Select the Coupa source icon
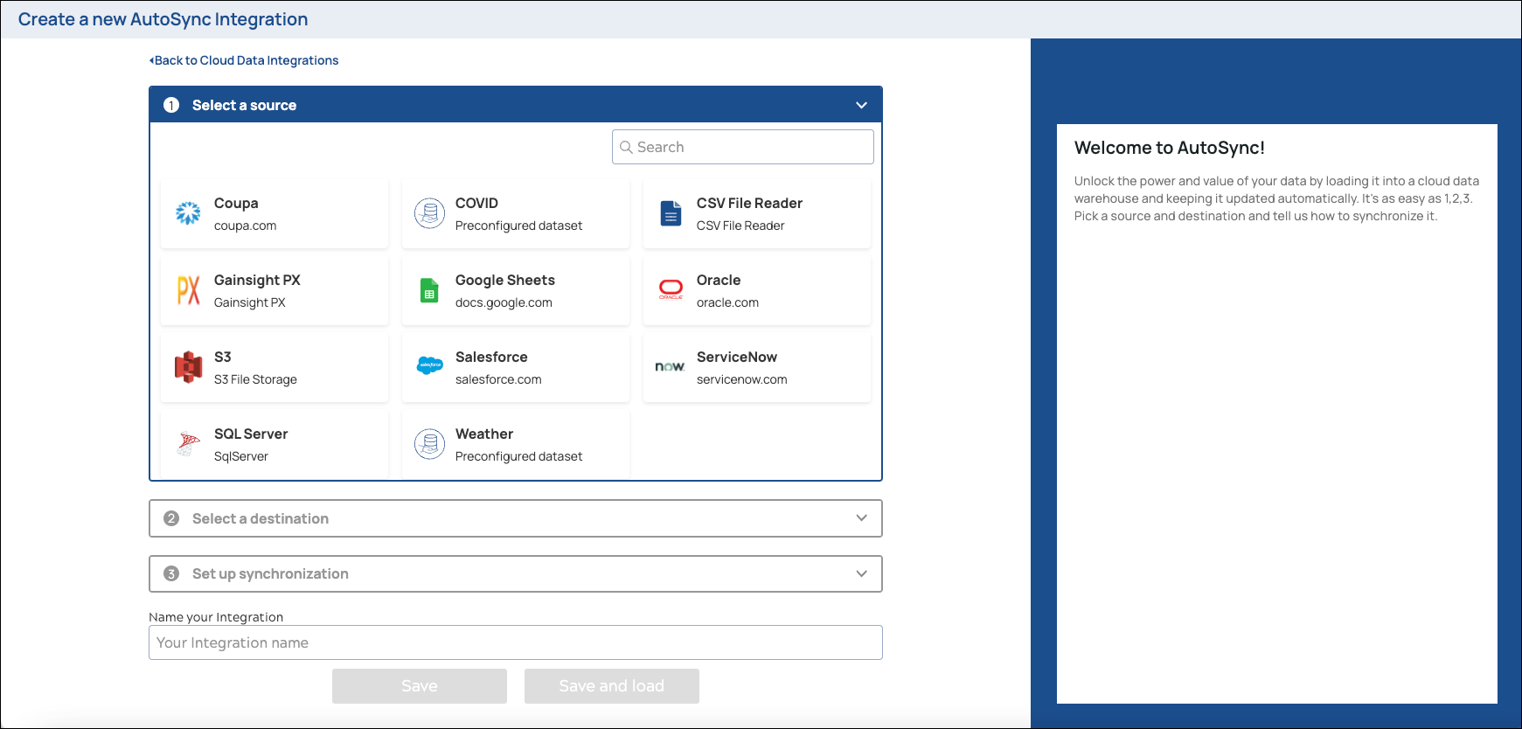This screenshot has height=729, width=1522. click(x=188, y=213)
